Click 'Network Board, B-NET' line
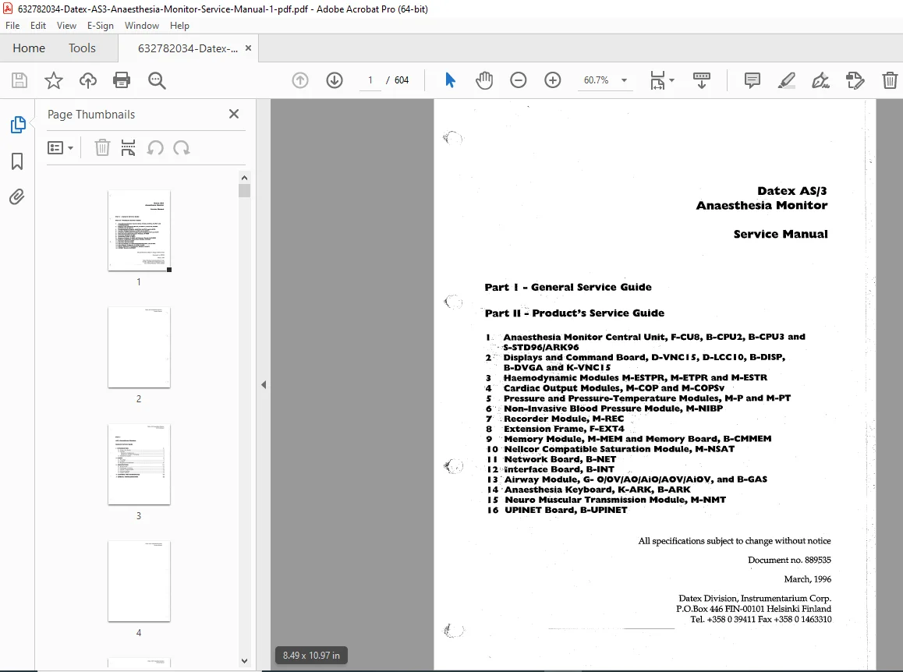 (560, 459)
